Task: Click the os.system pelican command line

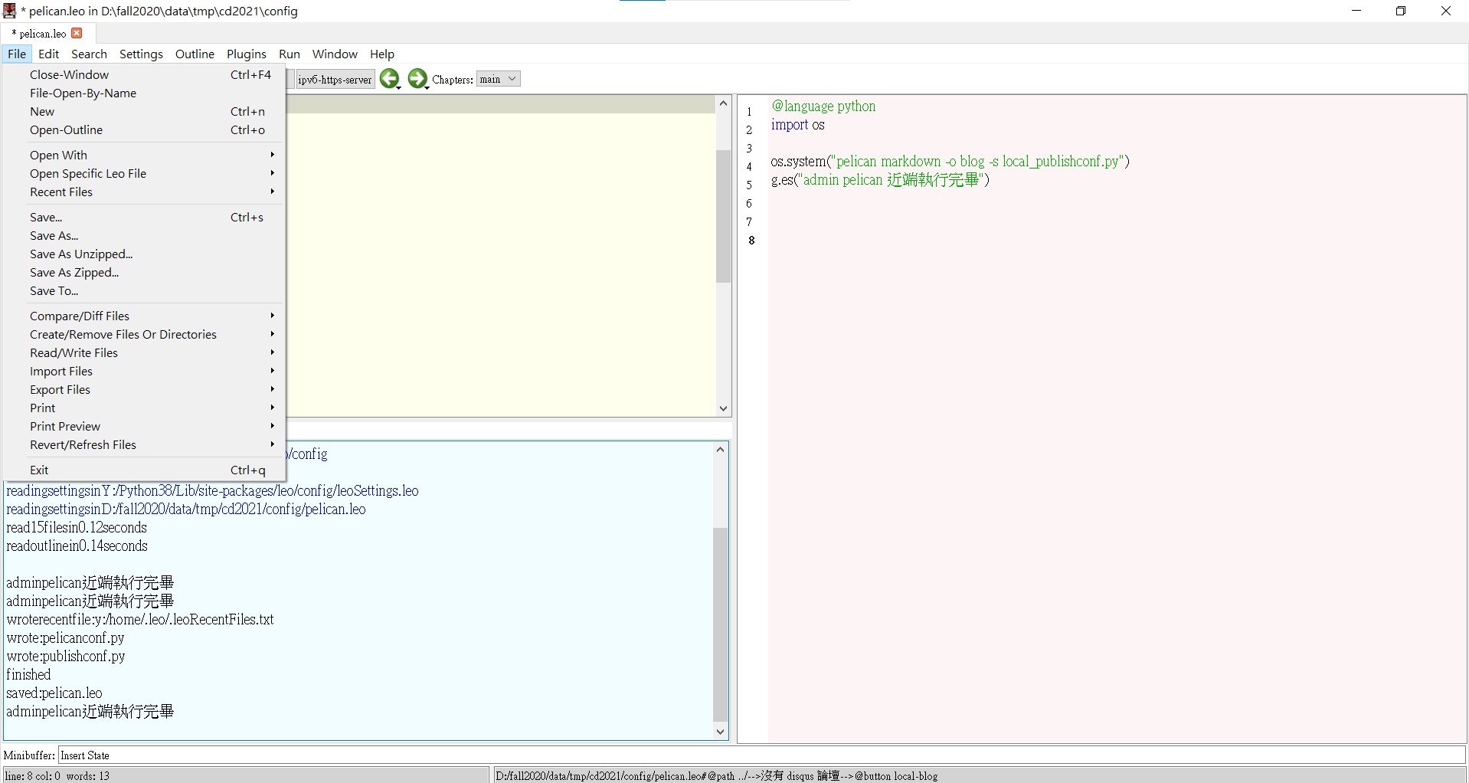Action: [x=950, y=161]
